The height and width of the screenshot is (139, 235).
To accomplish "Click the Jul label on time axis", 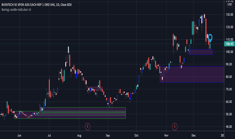I will (x=49, y=135).
